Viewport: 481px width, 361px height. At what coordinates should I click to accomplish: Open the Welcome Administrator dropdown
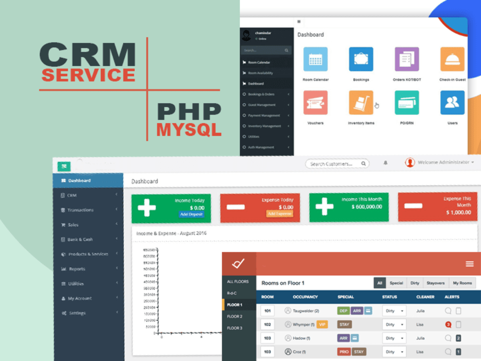pyautogui.click(x=446, y=162)
